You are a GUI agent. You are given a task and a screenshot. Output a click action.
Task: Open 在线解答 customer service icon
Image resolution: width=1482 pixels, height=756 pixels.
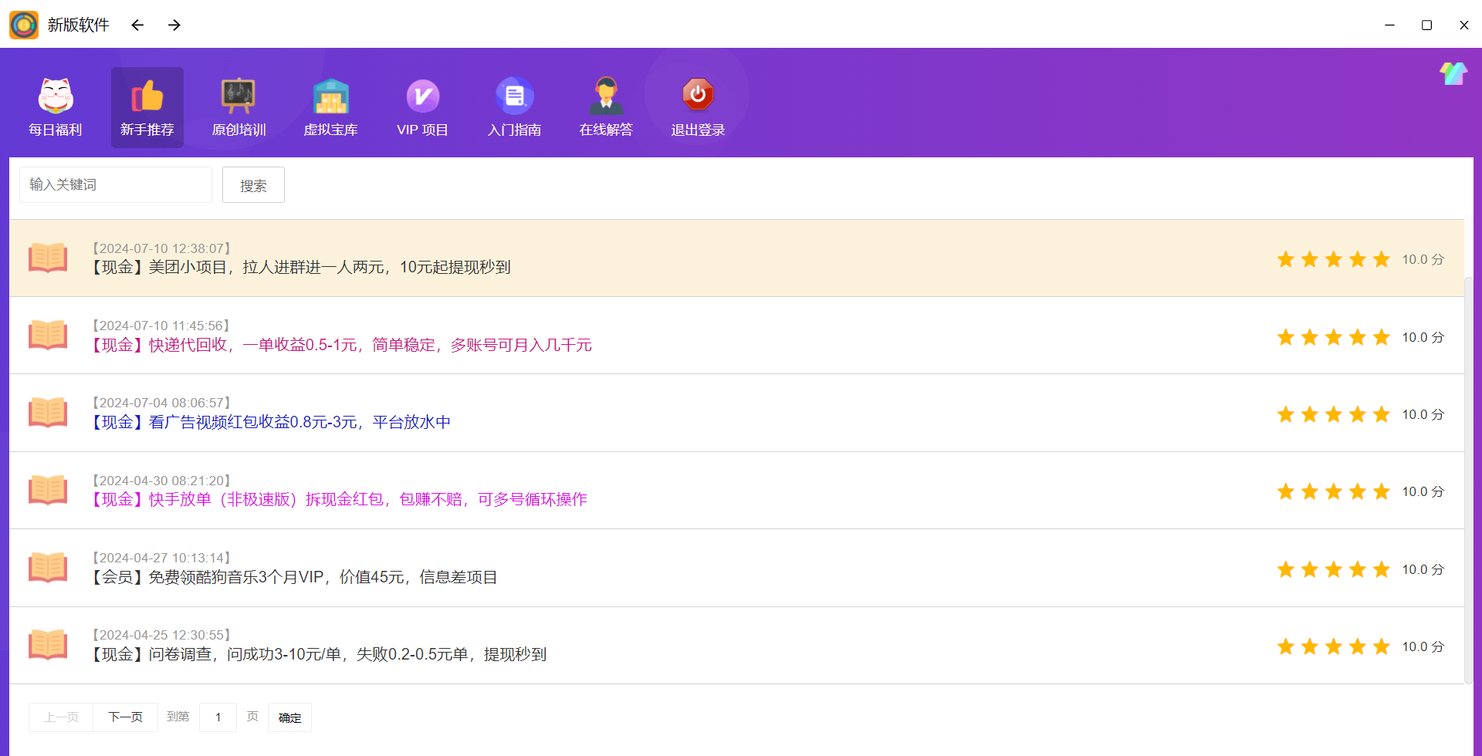[606, 99]
